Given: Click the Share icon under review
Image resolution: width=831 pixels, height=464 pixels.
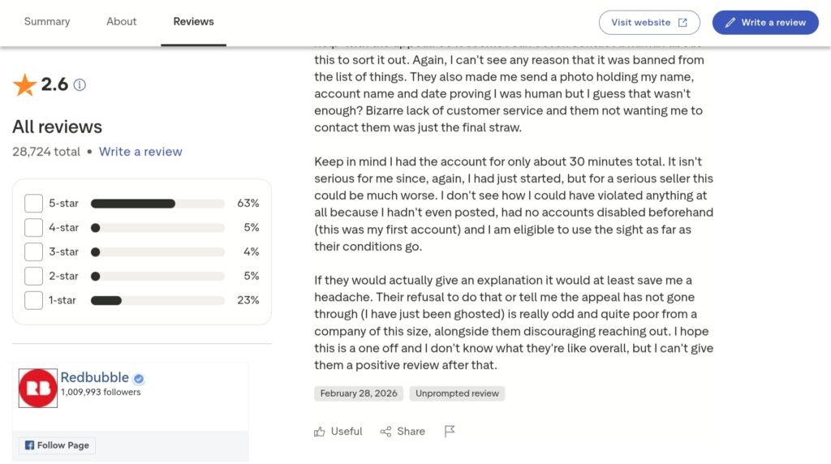Looking at the screenshot, I should (386, 432).
